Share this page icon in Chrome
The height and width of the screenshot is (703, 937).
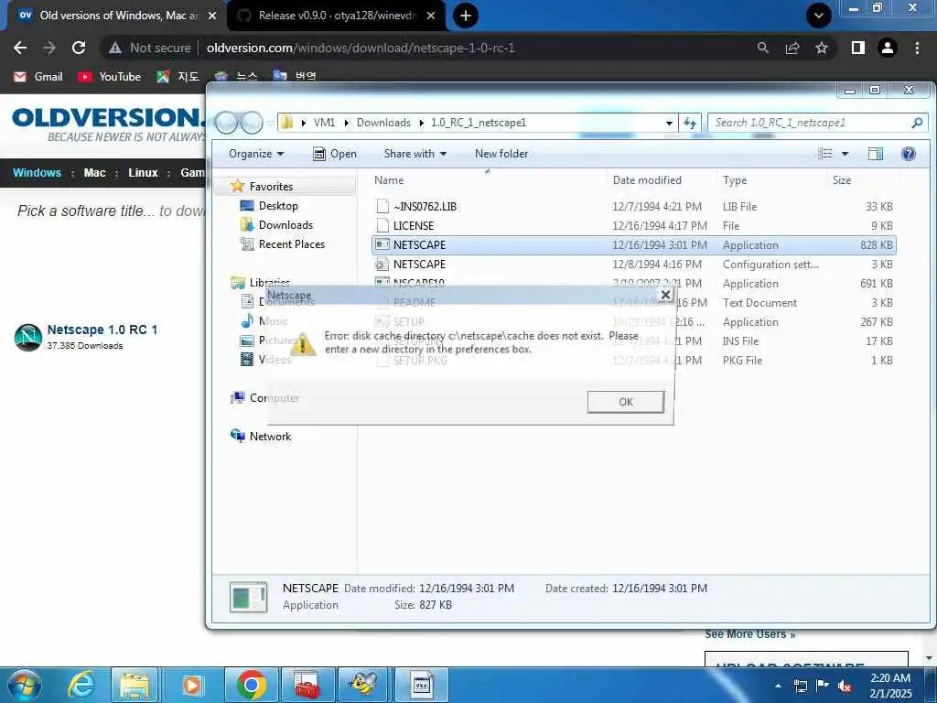792,48
